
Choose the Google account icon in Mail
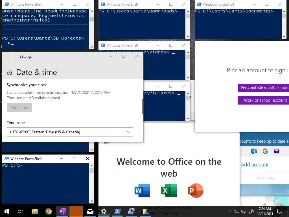265,151
